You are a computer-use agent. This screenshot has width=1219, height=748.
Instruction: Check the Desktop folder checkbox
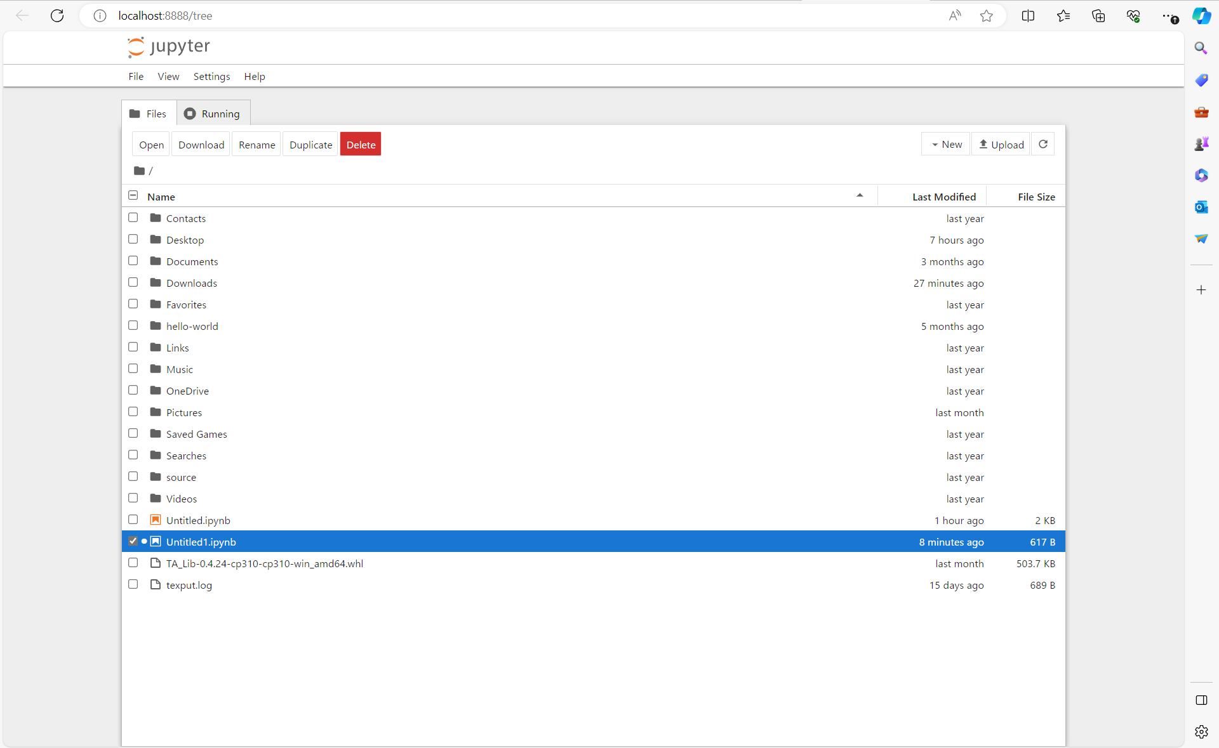point(133,239)
